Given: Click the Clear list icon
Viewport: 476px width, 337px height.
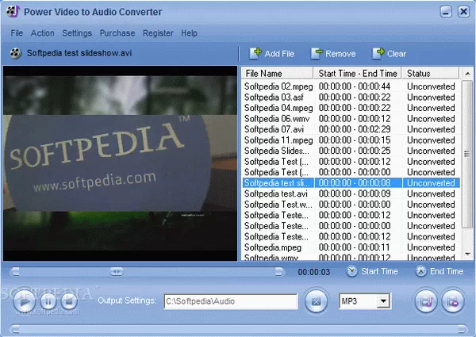Looking at the screenshot, I should 378,53.
